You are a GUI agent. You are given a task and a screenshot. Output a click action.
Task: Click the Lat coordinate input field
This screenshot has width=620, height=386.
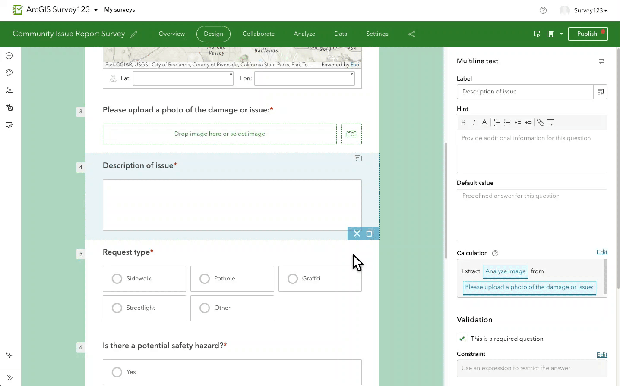(183, 78)
